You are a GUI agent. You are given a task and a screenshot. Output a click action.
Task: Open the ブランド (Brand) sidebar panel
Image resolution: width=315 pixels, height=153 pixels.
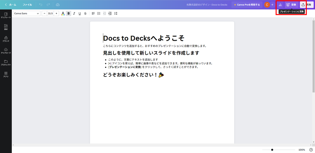(6, 39)
